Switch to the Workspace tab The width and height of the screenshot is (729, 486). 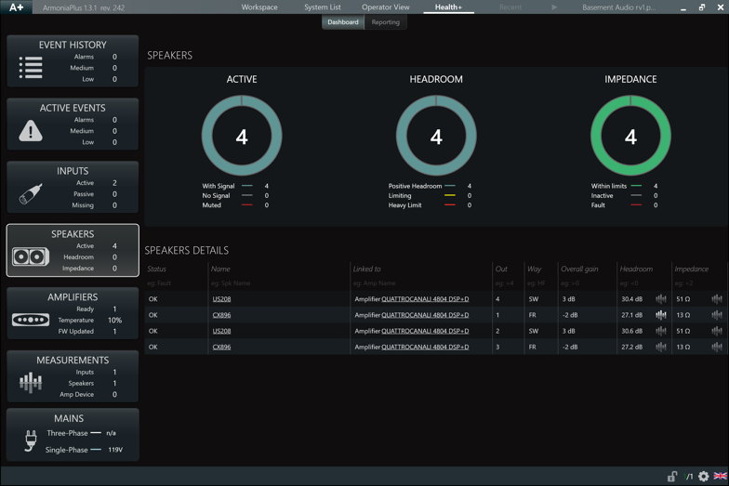(x=259, y=7)
